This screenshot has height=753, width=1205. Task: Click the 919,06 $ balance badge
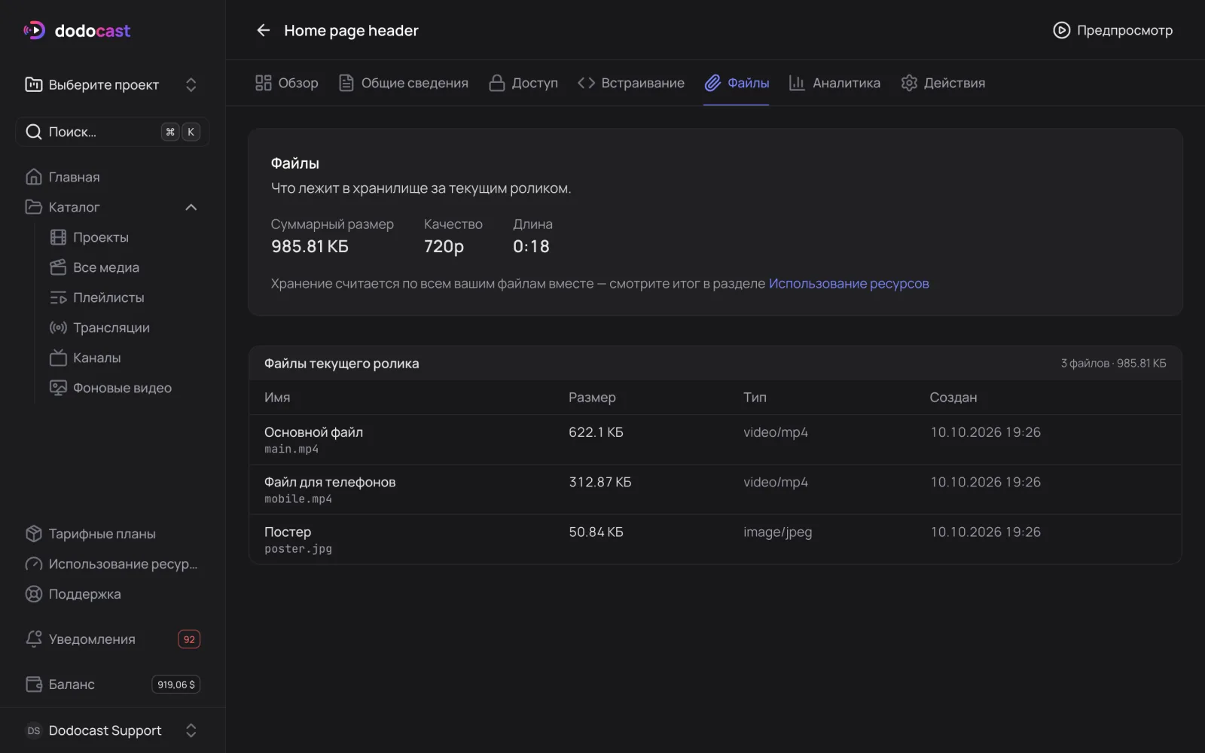tap(176, 684)
